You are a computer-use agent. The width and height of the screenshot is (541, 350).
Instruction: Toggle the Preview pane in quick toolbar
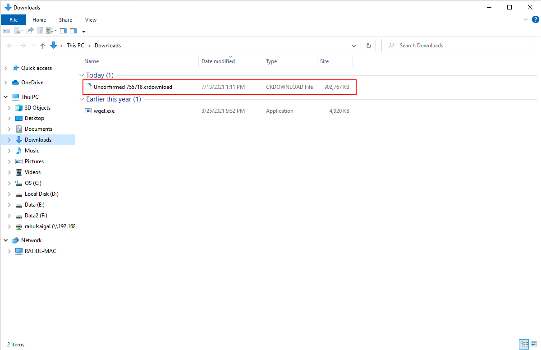(64, 31)
